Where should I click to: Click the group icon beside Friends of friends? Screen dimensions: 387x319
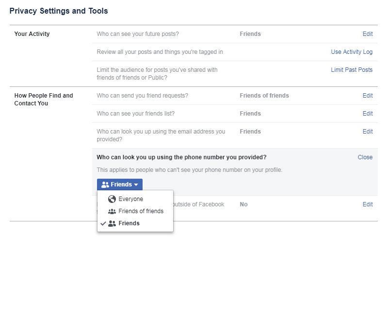click(x=112, y=211)
